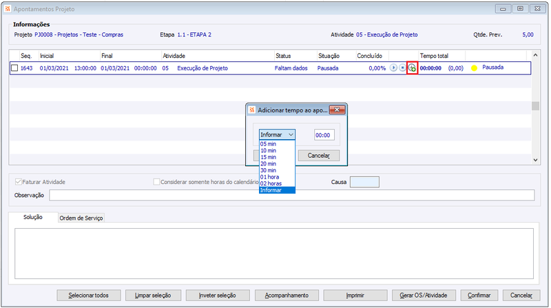Click the grid vertical scrollbar thumb
This screenshot has height=308, width=551.
pos(535,106)
